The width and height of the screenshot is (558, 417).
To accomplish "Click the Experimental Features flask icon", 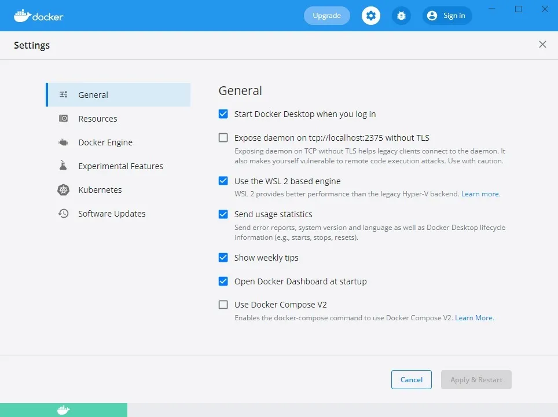I will click(x=64, y=166).
